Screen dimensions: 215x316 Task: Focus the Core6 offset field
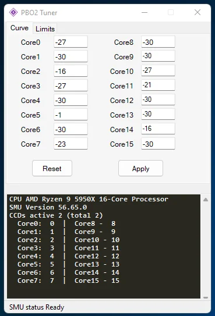tap(71, 129)
